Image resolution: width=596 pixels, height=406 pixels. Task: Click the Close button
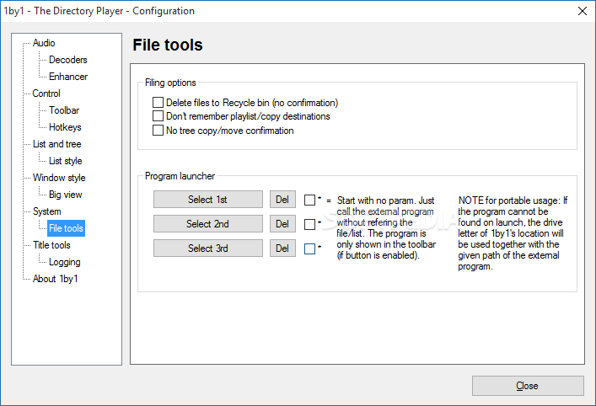[528, 386]
